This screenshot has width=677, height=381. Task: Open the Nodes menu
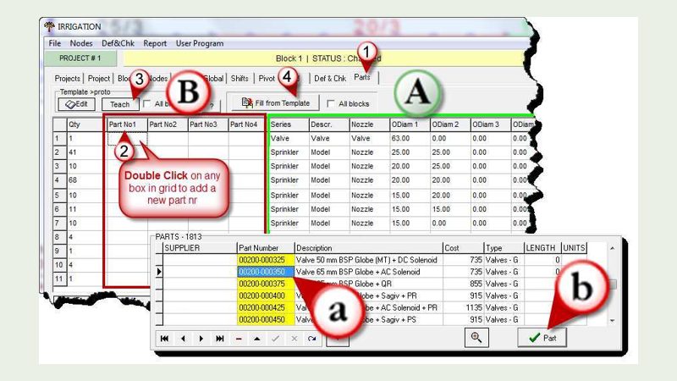[81, 43]
